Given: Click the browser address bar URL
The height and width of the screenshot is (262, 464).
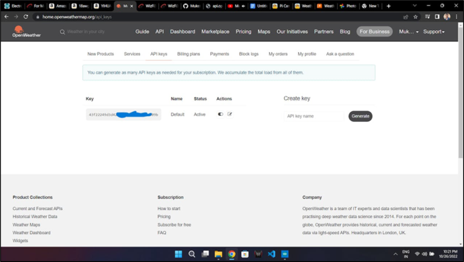Looking at the screenshot, I should click(x=77, y=17).
